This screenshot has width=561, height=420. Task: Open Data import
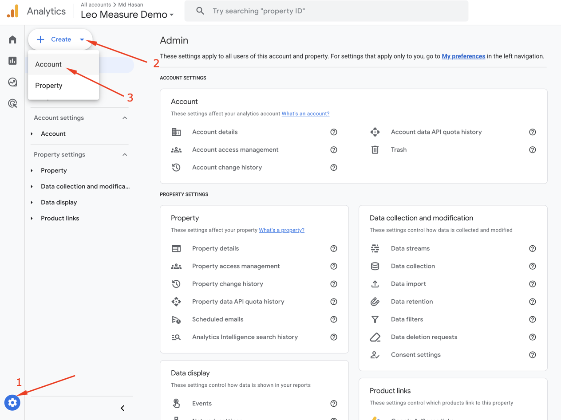(408, 284)
